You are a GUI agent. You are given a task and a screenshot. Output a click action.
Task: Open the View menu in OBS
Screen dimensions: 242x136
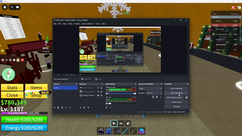[65, 24]
